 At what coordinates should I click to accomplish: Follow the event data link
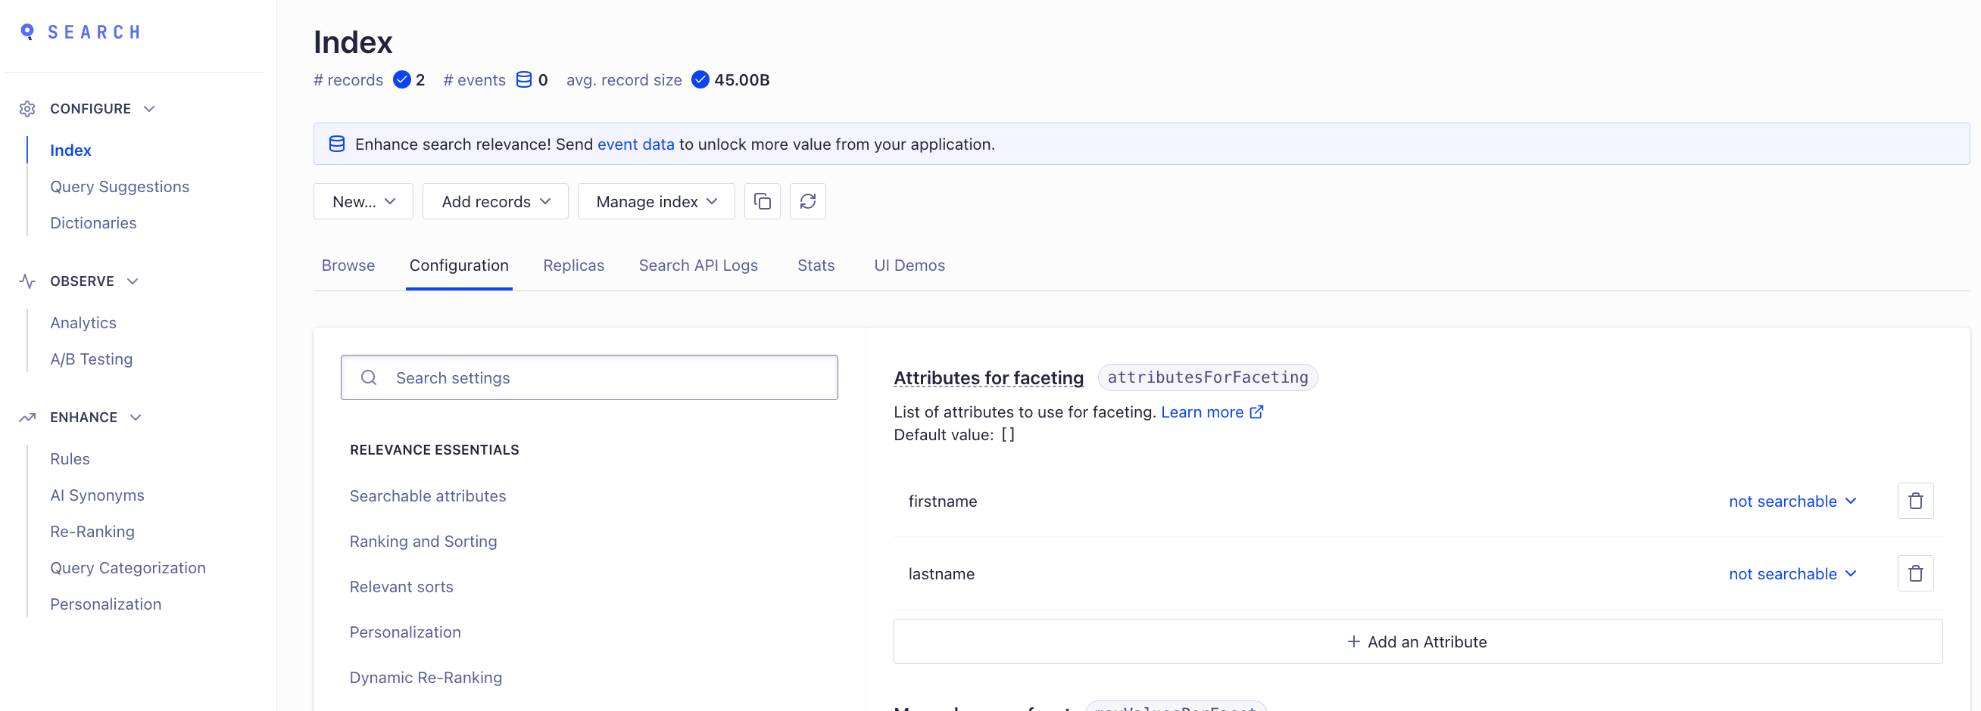[635, 144]
